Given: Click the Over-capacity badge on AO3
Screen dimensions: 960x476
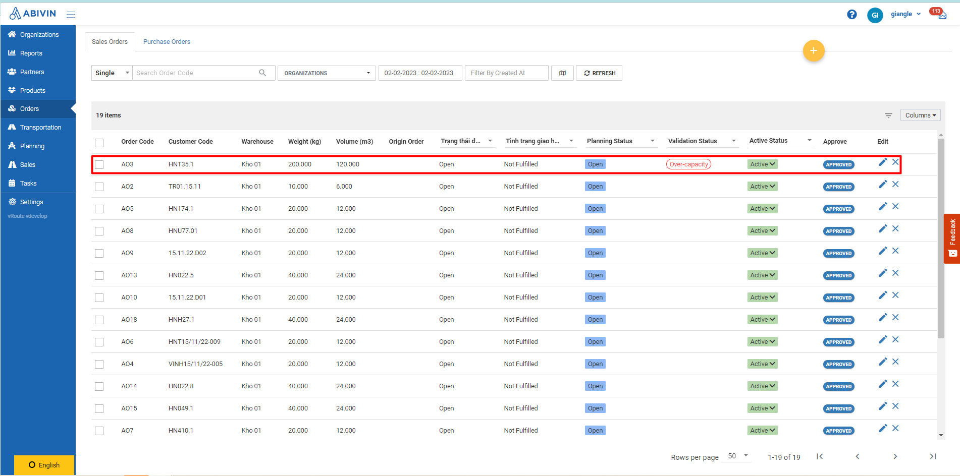Looking at the screenshot, I should click(x=688, y=164).
